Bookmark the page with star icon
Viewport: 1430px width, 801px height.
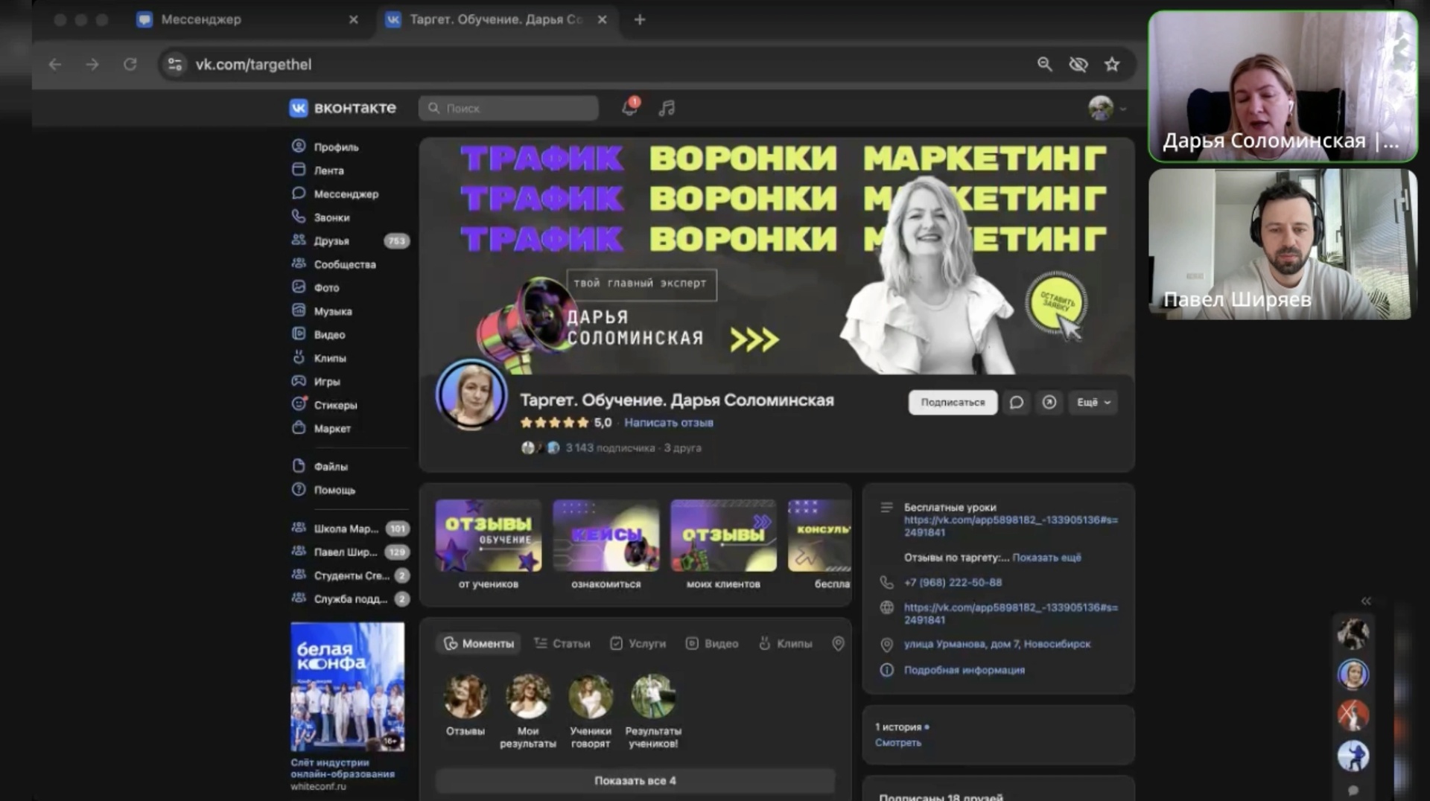click(1112, 65)
